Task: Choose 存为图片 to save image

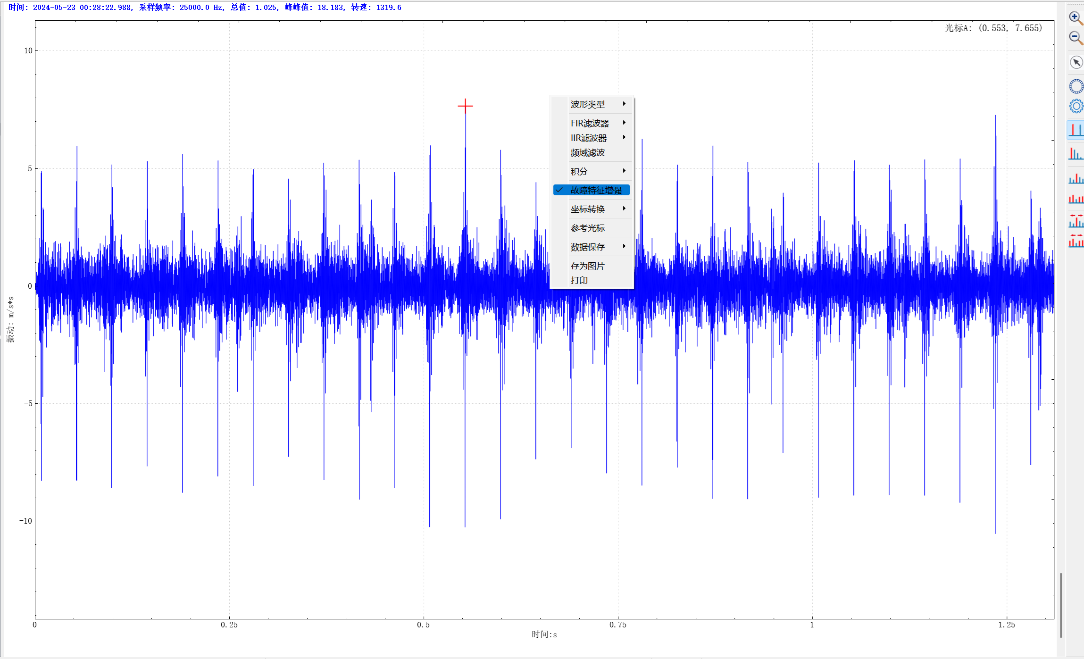Action: (592, 266)
